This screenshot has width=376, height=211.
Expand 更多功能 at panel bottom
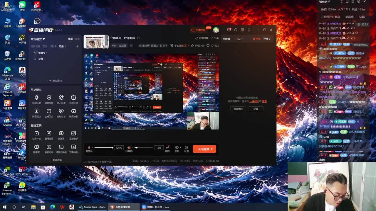tap(55, 160)
